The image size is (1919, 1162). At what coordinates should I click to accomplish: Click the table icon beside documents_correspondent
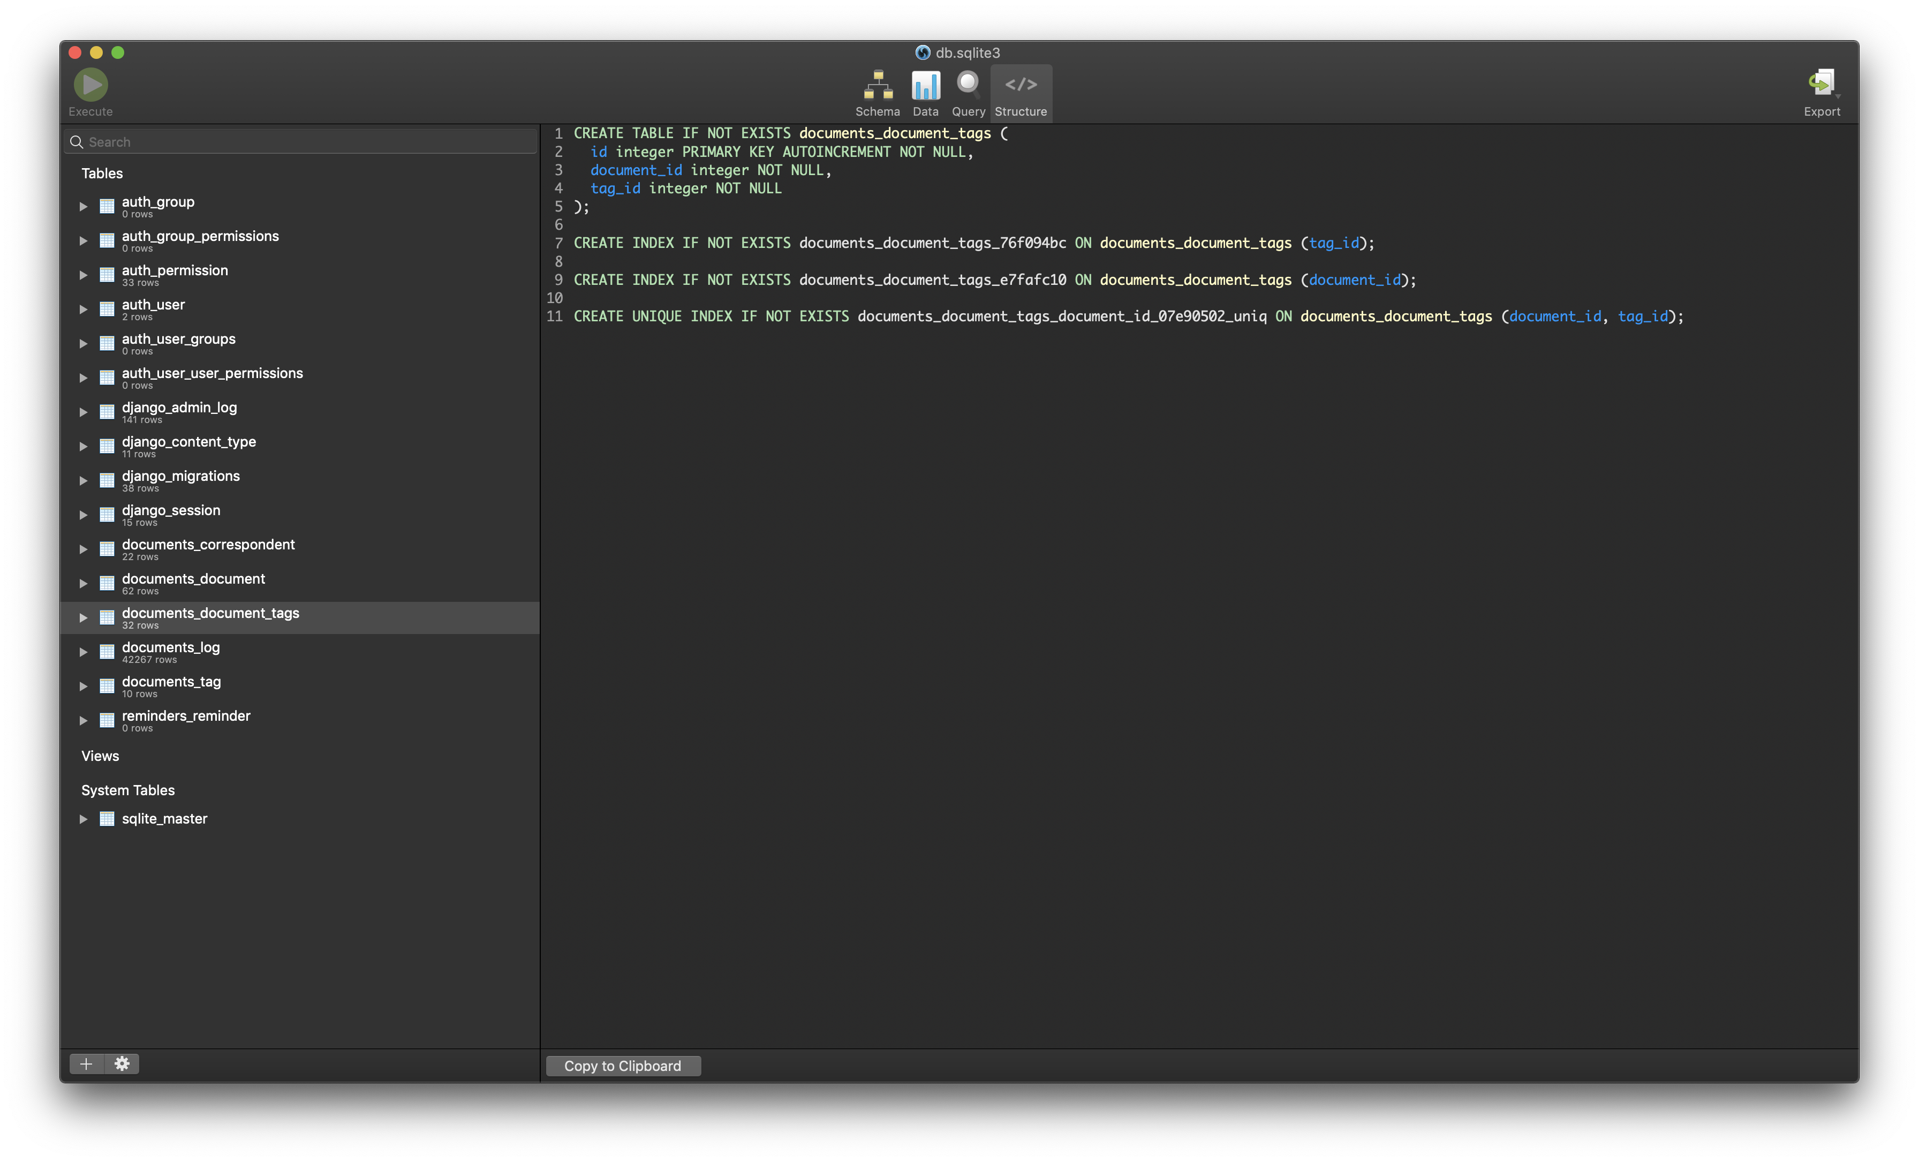tap(107, 549)
